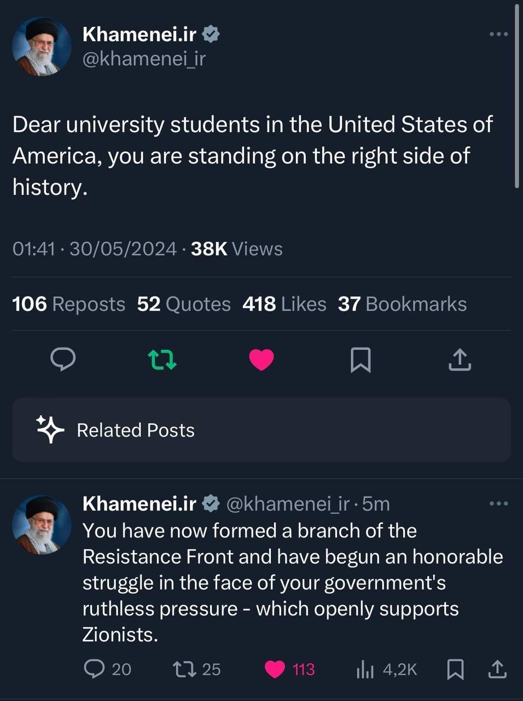Share the Resistance Front post
Viewport: 523px width, 701px height.
pos(497,669)
